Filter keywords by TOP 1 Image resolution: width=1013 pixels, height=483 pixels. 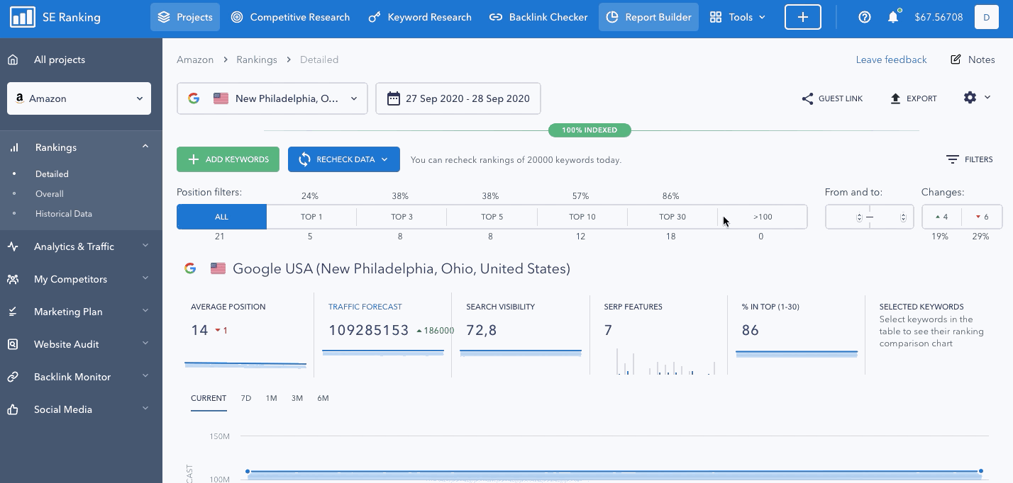(x=311, y=217)
